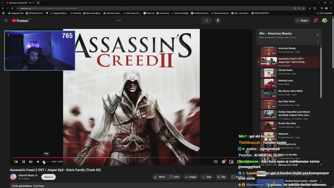This screenshot has height=188, width=334.
Task: Click the search magnifier button
Action: [207, 20]
